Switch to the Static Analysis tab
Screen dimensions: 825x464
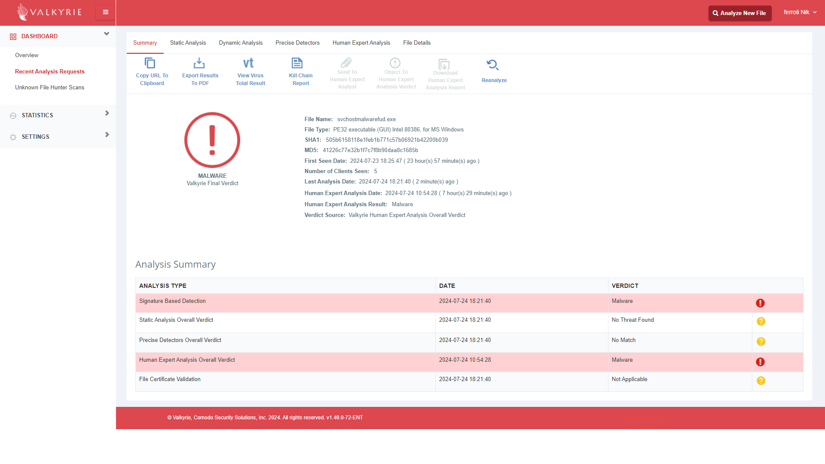pyautogui.click(x=188, y=43)
